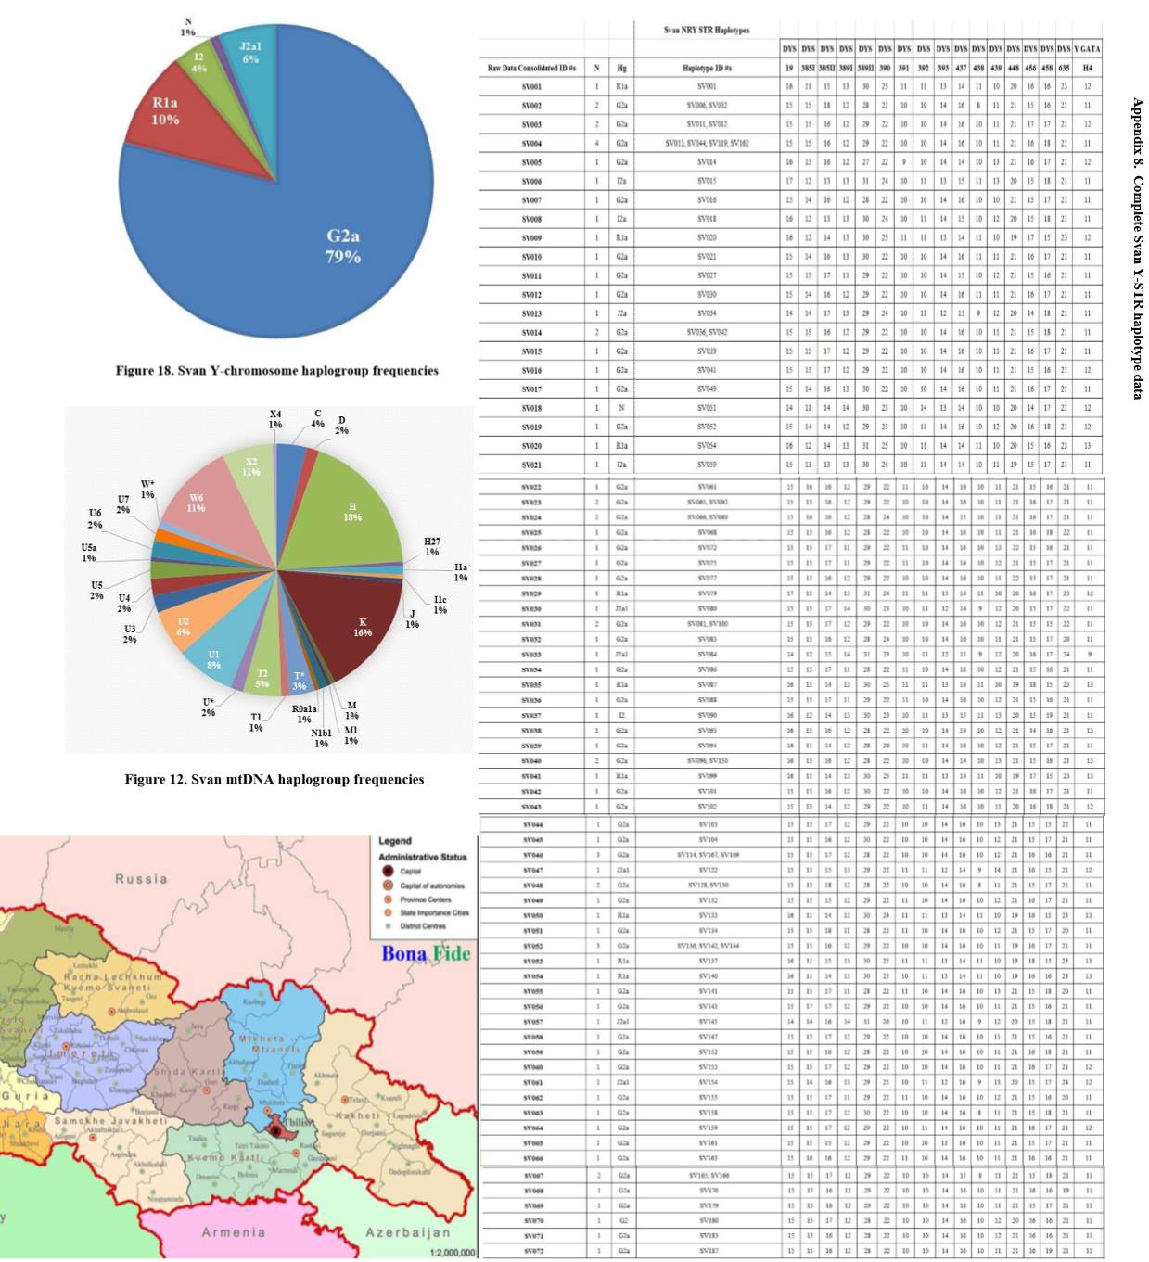Click the R0a1a 1% label
Image resolution: width=1149 pixels, height=1262 pixels.
(x=304, y=714)
